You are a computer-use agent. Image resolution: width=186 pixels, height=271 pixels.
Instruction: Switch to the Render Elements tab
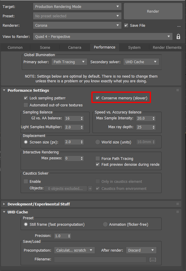pyautogui.click(x=167, y=47)
